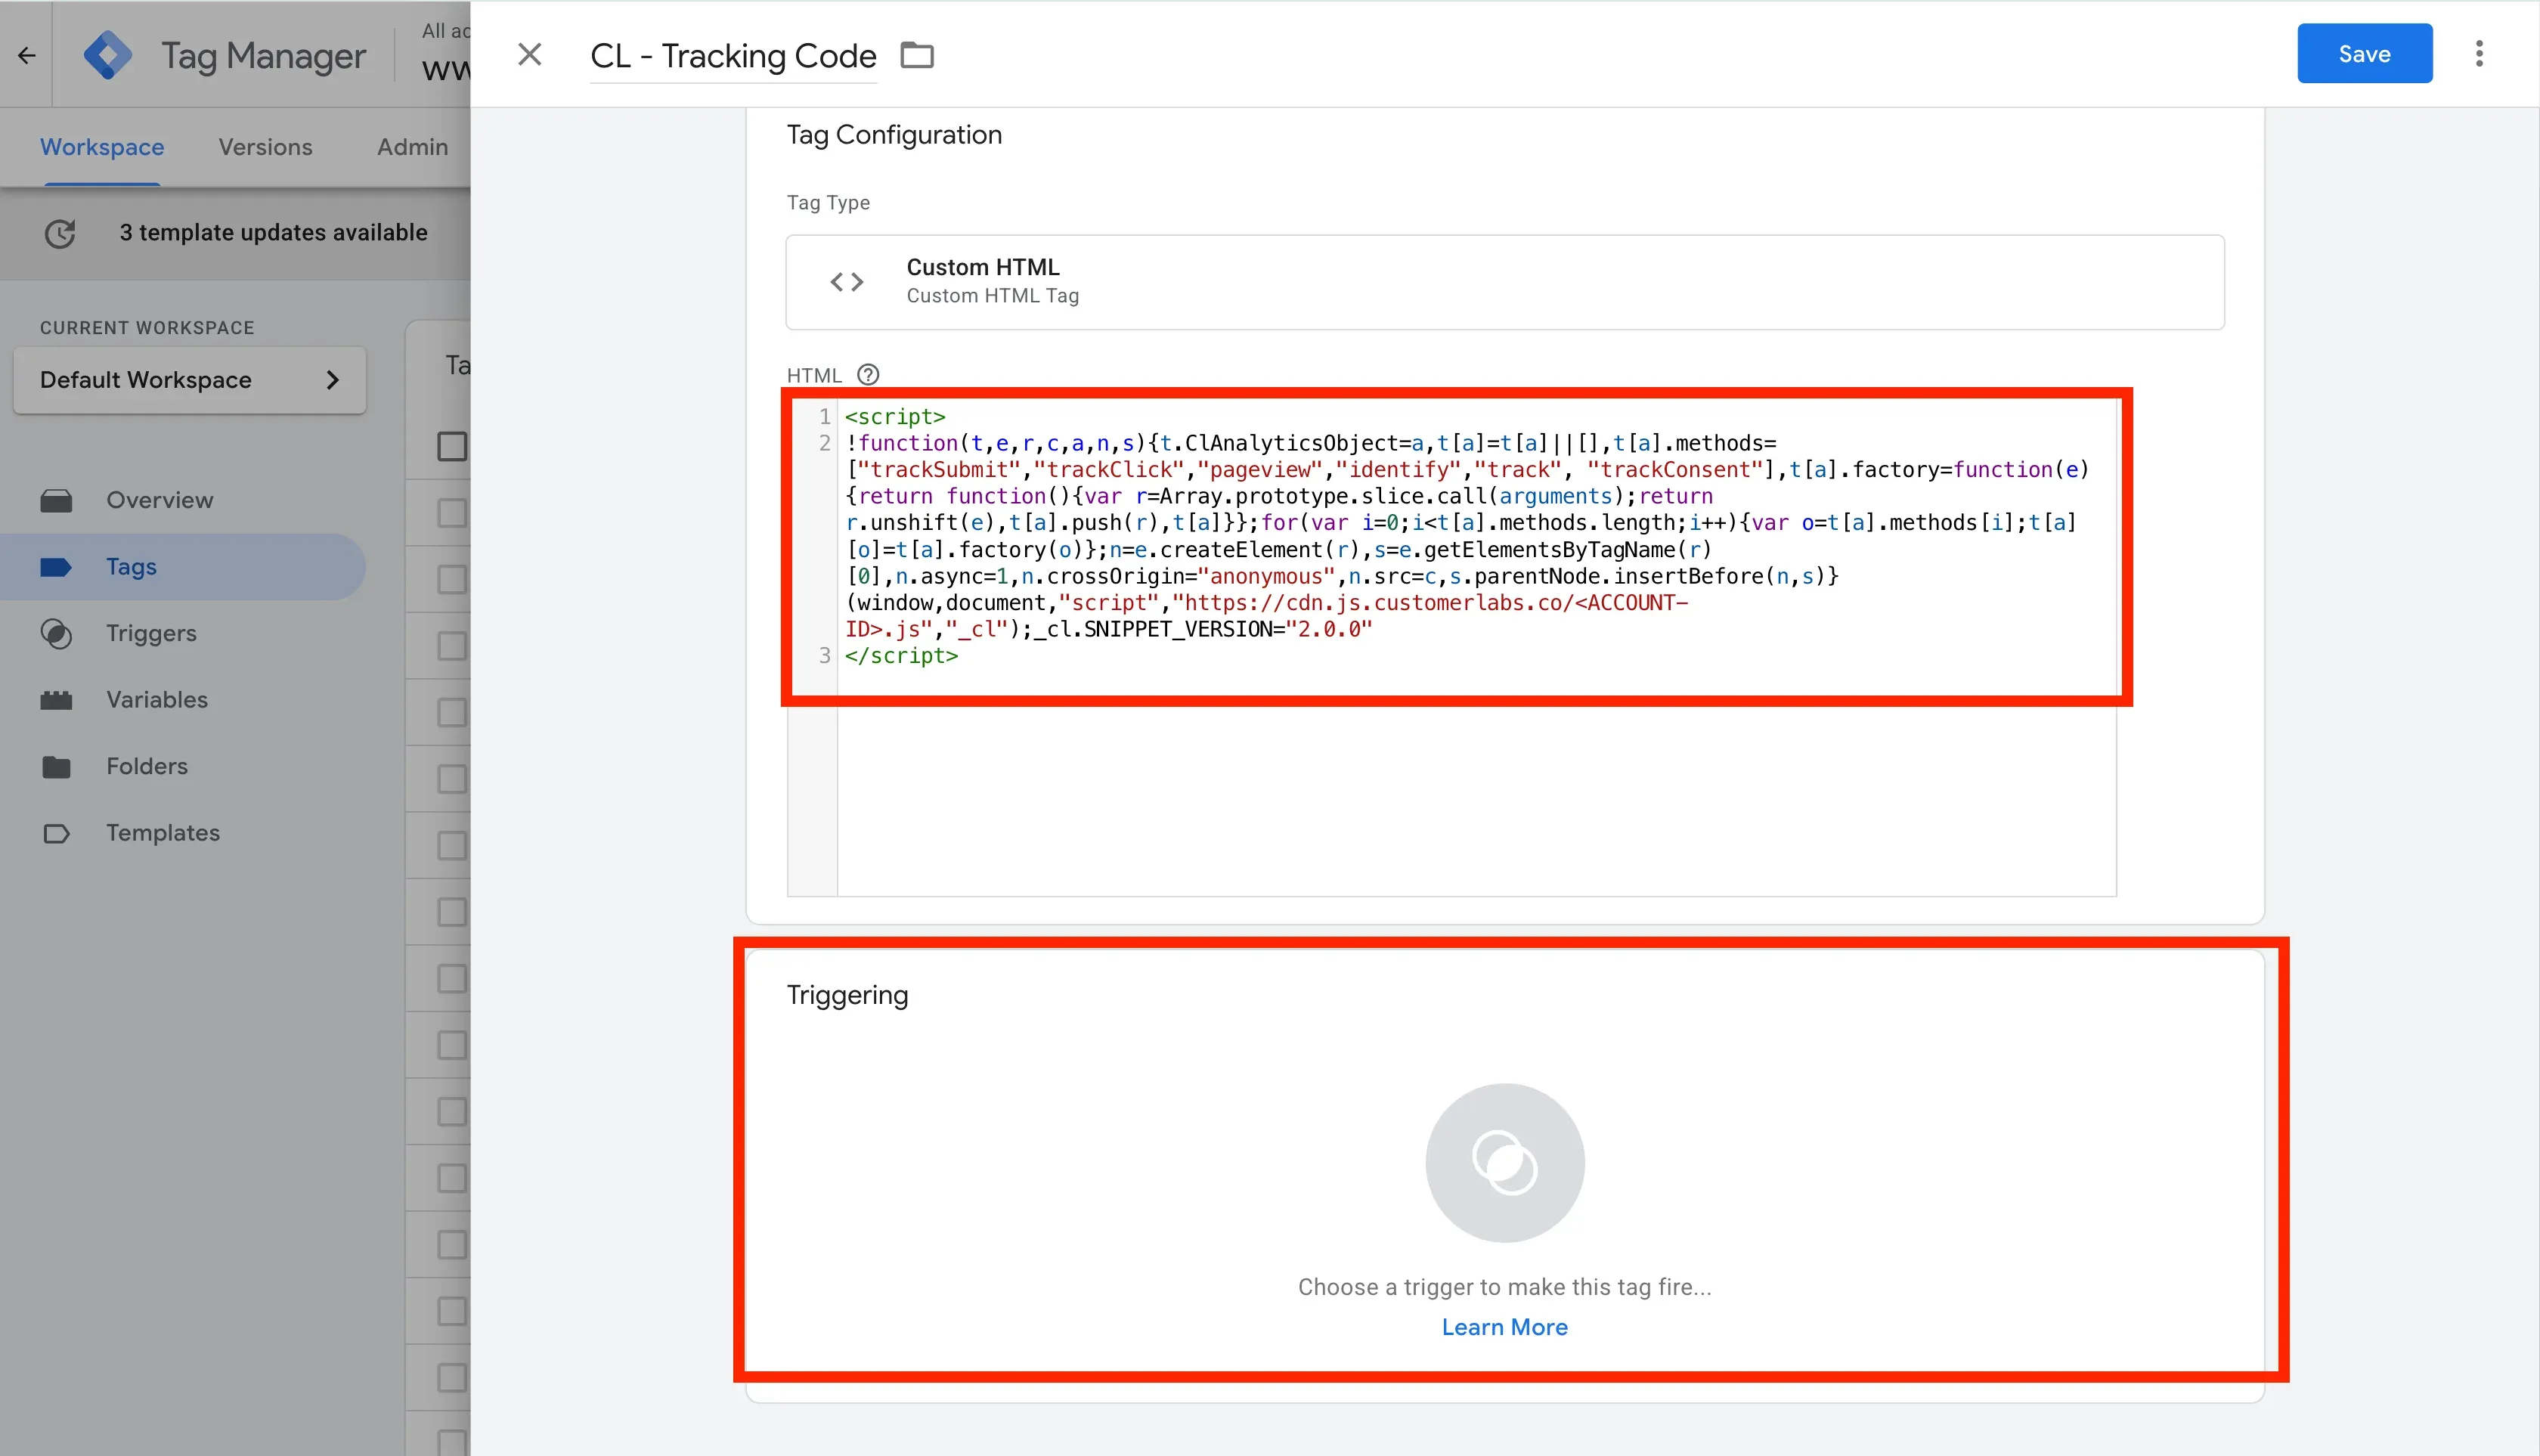Screen dimensions: 2540x1456
Task: Expand the Default Workspace selector
Action: [x=190, y=380]
